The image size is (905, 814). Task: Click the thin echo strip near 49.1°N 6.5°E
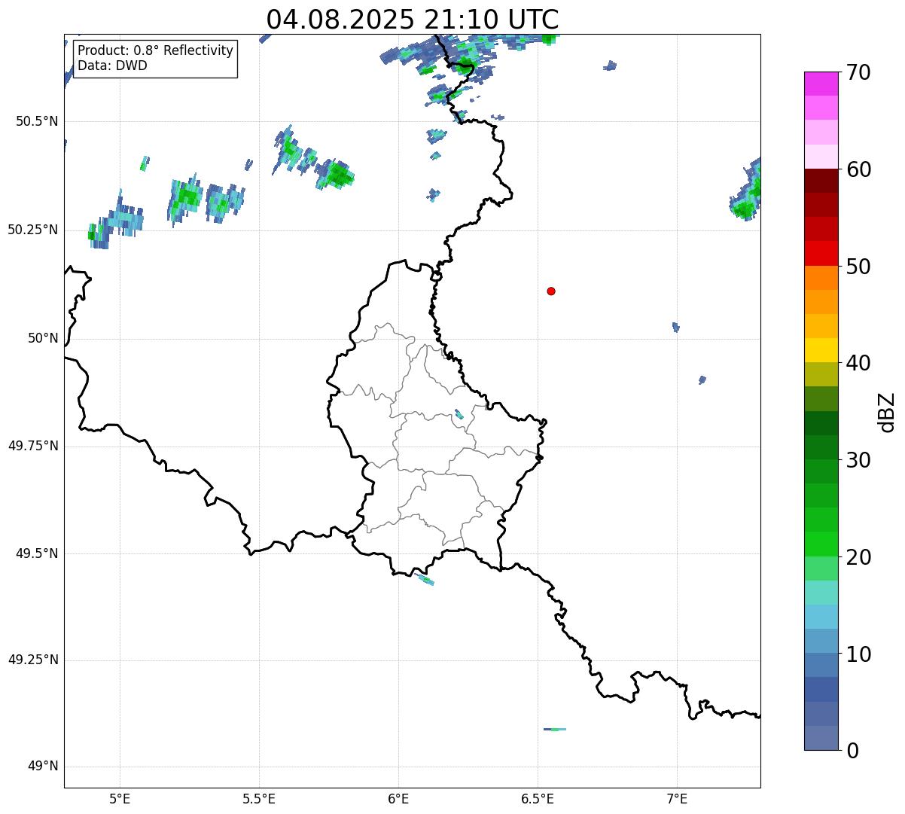(x=555, y=729)
